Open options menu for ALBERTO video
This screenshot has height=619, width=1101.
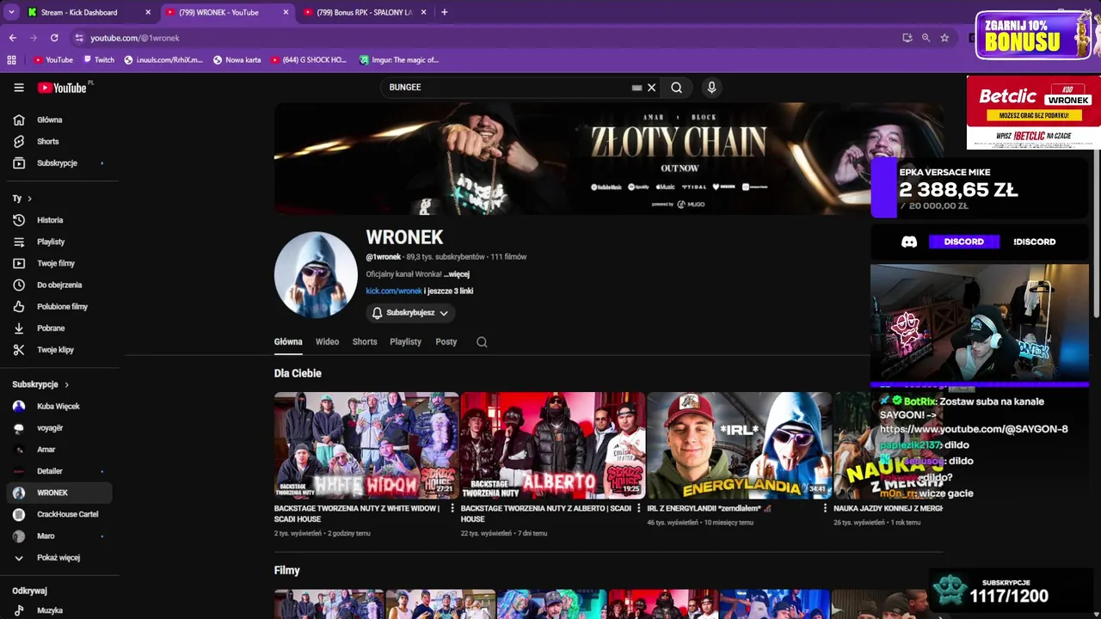(x=638, y=509)
